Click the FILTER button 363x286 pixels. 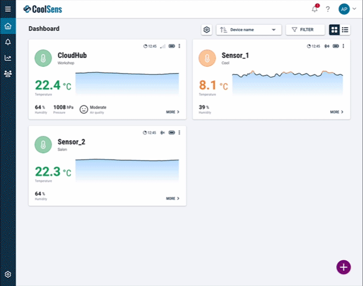click(x=305, y=30)
